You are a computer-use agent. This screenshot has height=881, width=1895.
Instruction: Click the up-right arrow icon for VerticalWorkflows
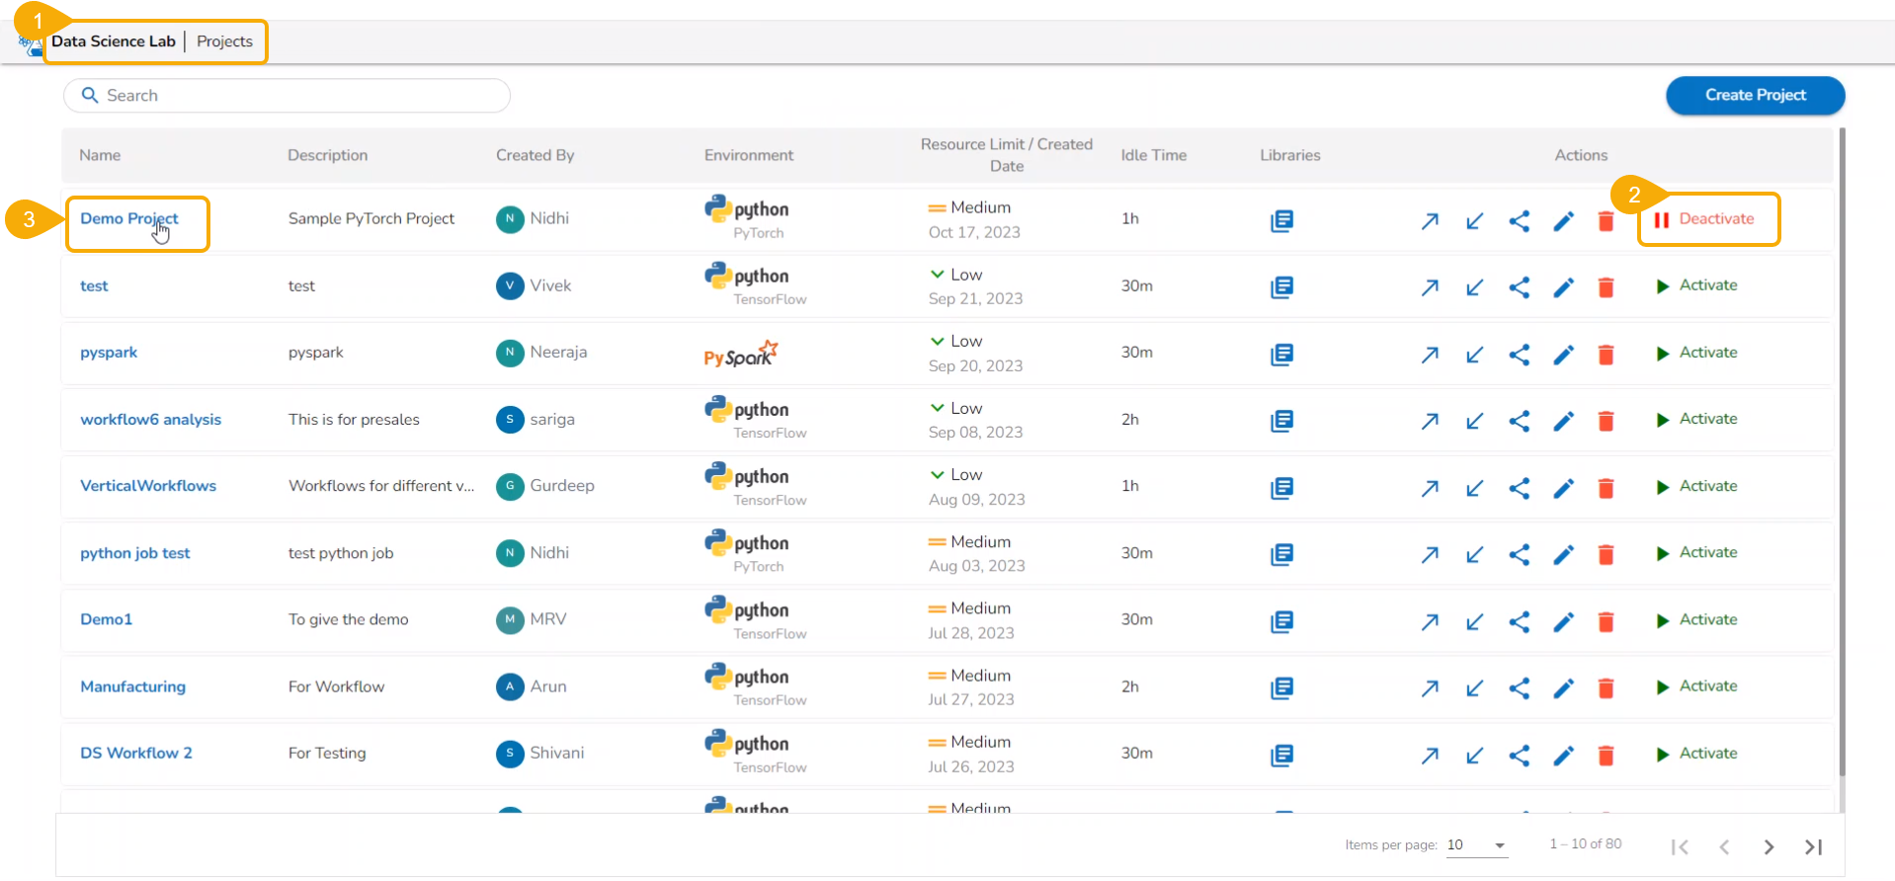(x=1430, y=488)
